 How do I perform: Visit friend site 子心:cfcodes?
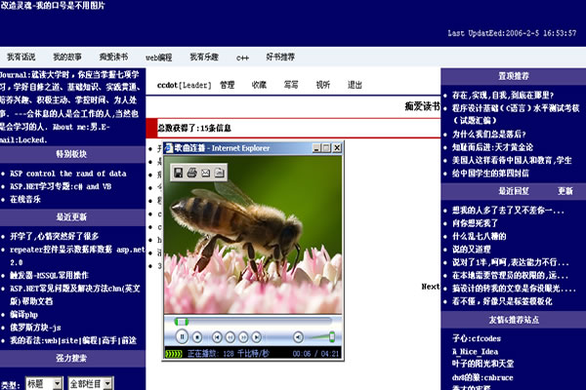[477, 339]
